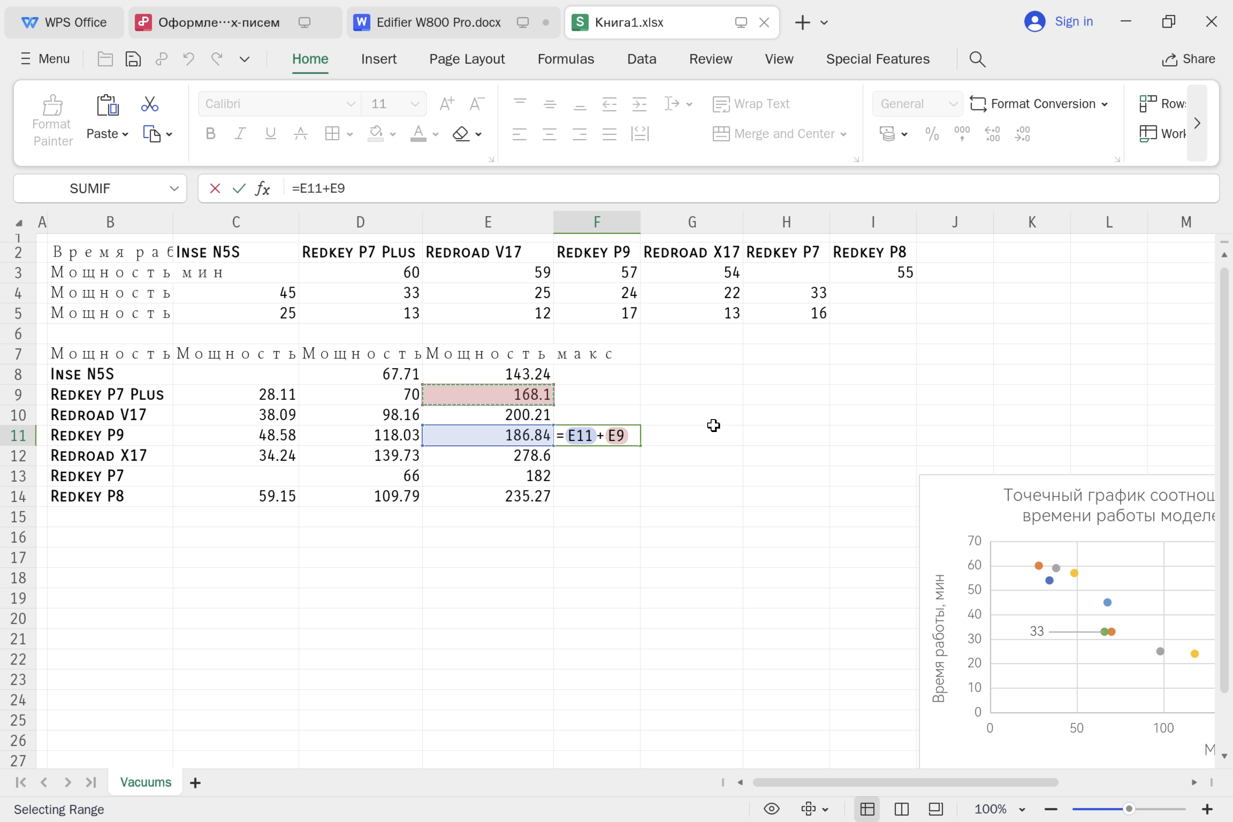Screen dimensions: 1233x822
Task: Toggle align text right
Action: (579, 134)
